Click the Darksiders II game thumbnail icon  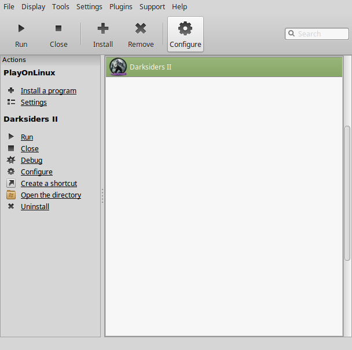coord(118,67)
